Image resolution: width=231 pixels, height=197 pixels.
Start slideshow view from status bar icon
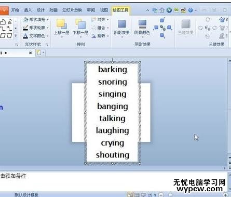(143, 195)
